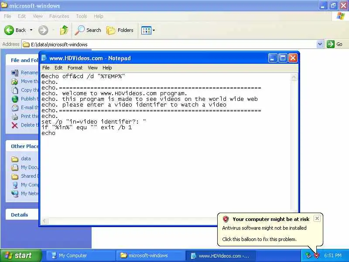Open Notepad Edit menu

pyautogui.click(x=58, y=68)
